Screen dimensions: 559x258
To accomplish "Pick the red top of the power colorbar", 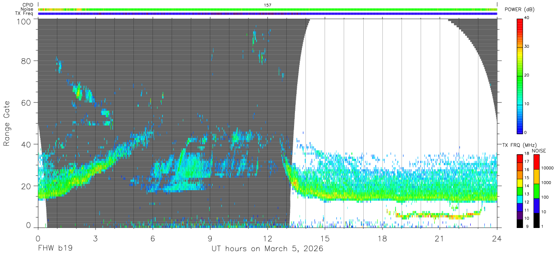I will [520, 23].
